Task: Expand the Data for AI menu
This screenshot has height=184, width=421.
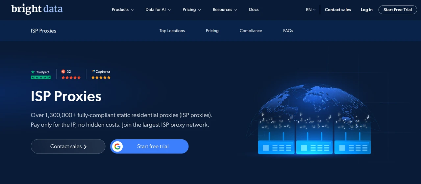Action: click(x=158, y=10)
